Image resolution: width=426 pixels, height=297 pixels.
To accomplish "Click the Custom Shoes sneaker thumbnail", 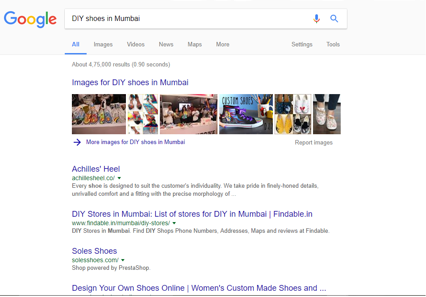I will pos(246,114).
